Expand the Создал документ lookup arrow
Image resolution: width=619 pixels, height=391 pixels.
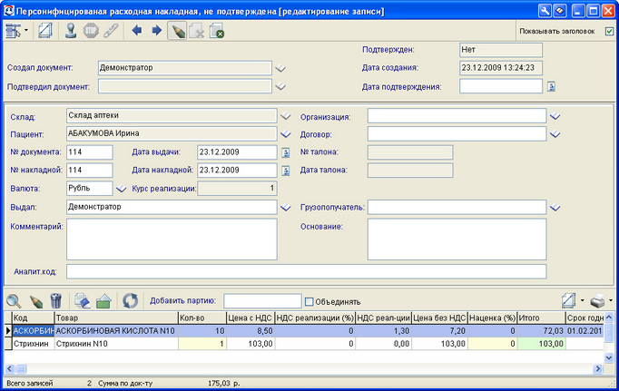tap(280, 68)
